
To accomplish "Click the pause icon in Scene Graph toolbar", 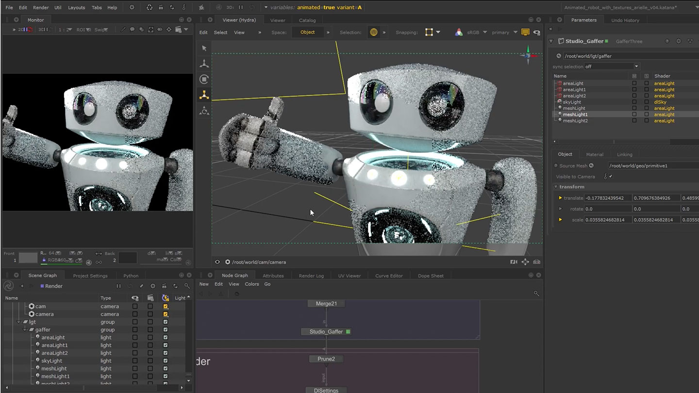I will click(x=118, y=286).
